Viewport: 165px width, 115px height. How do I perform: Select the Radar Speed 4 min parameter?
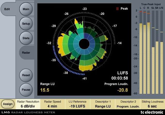coord(53,104)
